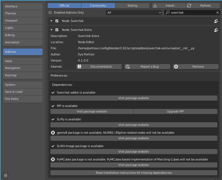Click the version 0.1.0.0 text
The image size is (222, 180).
point(83,60)
